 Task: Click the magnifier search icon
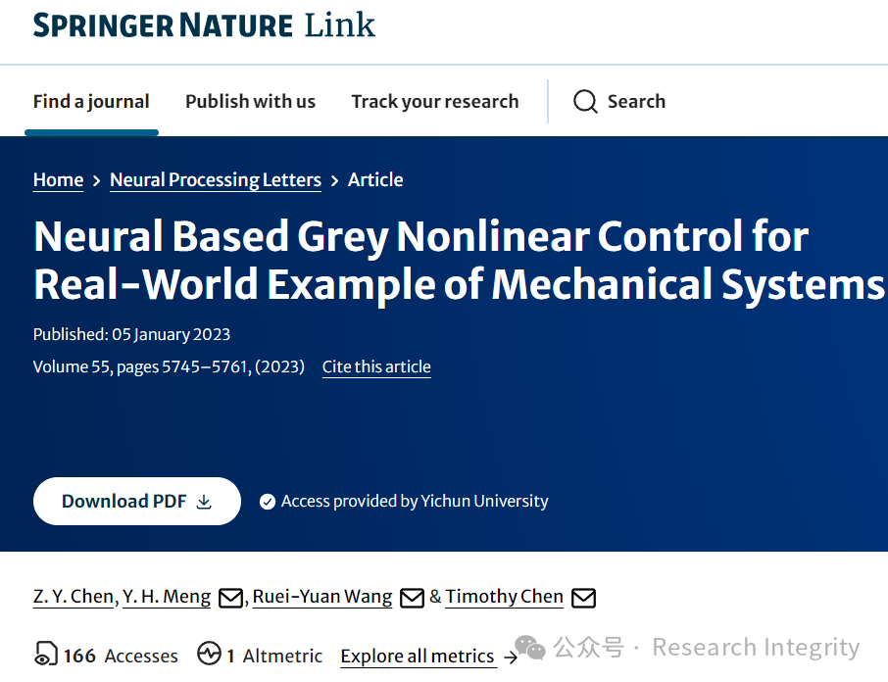tap(585, 102)
